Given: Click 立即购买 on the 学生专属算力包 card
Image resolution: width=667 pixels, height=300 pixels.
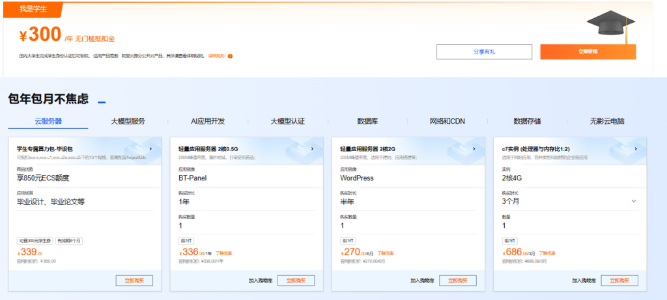Looking at the screenshot, I should 134,280.
